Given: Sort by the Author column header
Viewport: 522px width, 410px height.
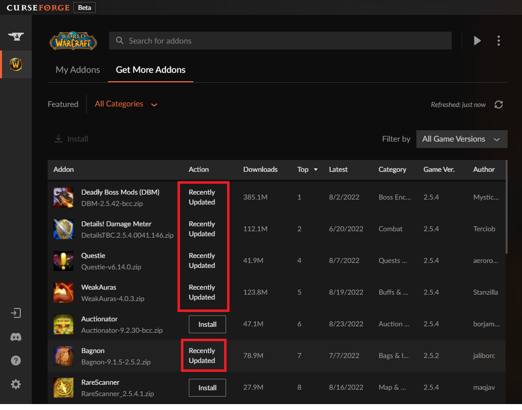Looking at the screenshot, I should coord(484,169).
